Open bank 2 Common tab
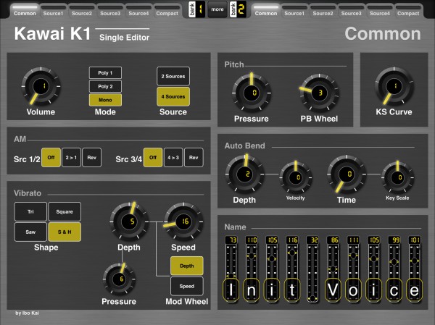The width and height of the screenshot is (435, 325). click(x=266, y=11)
